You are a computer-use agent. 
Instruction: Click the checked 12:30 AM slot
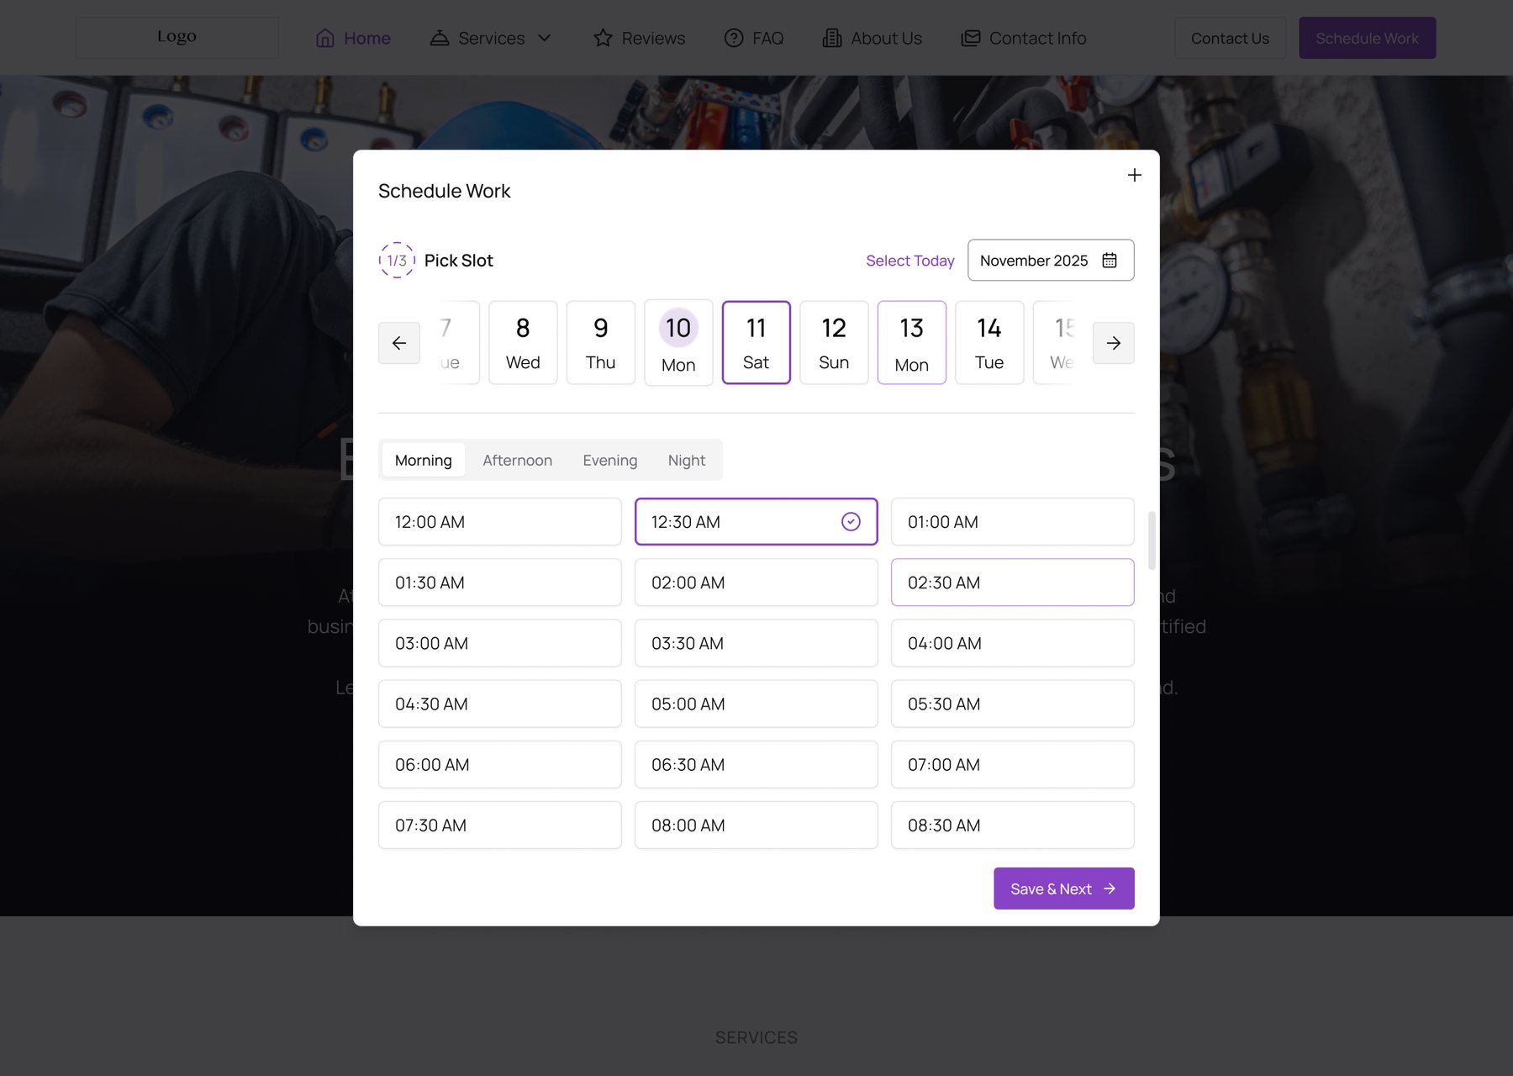pos(756,522)
